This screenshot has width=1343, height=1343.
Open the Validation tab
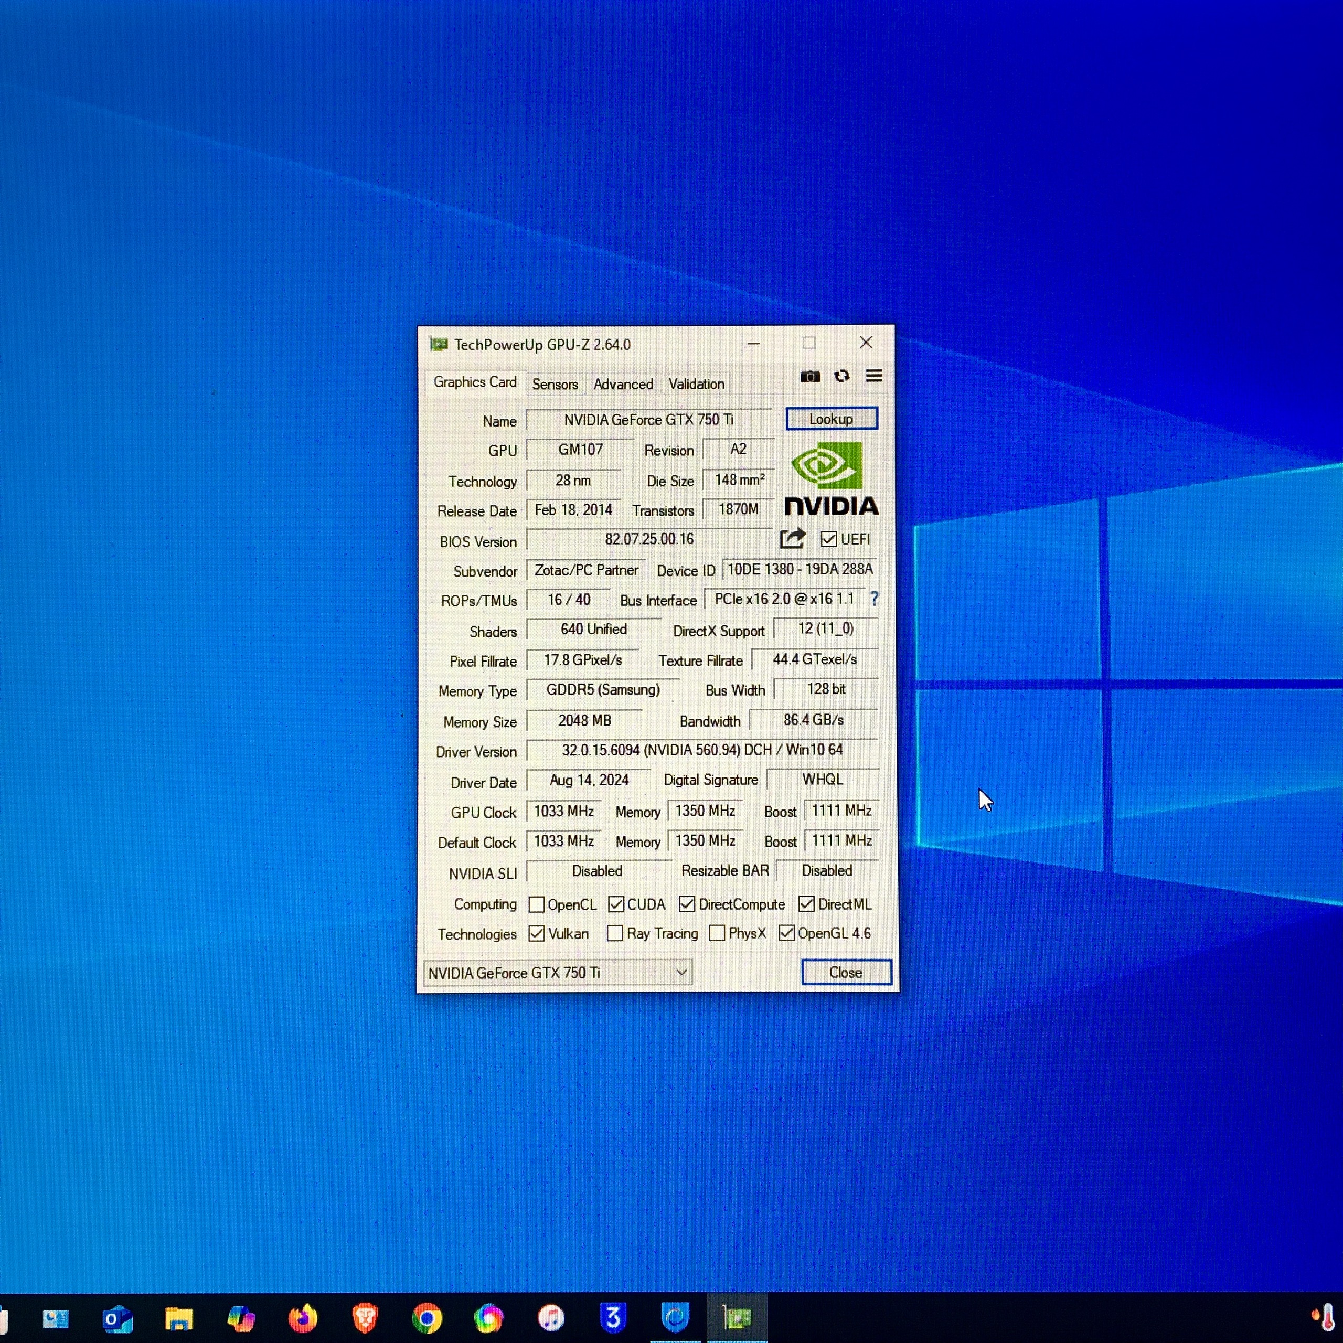tap(696, 383)
